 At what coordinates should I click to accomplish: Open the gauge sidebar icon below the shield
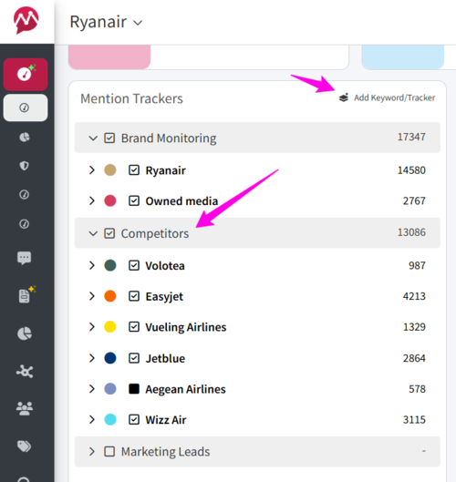pyautogui.click(x=25, y=195)
